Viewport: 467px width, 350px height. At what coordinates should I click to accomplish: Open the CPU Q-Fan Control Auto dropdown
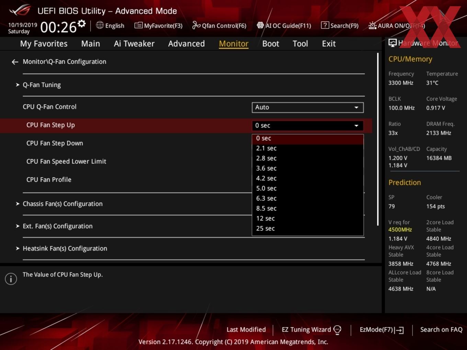click(308, 107)
